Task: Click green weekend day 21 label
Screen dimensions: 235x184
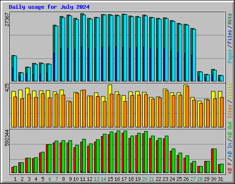Action: coord(151,179)
